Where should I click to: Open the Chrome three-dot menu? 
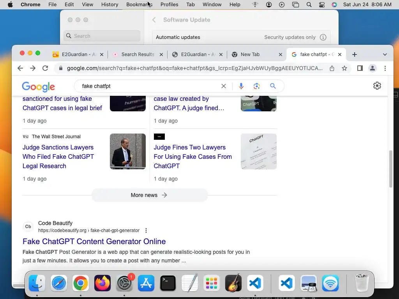pyautogui.click(x=385, y=68)
